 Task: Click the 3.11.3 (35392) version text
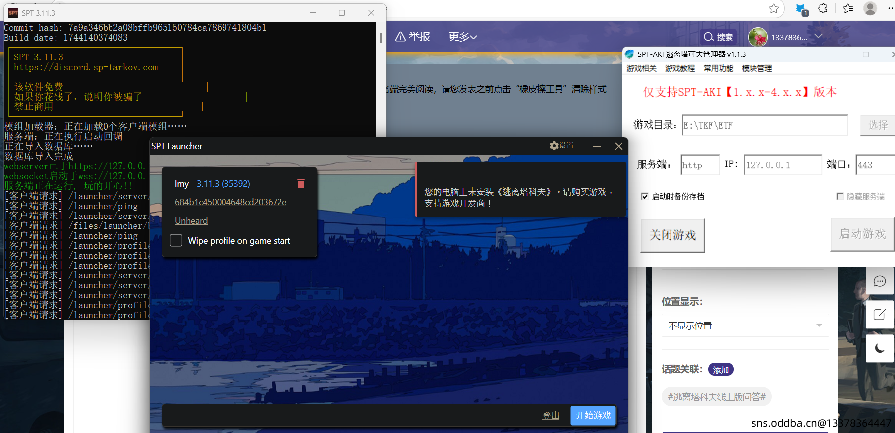223,184
